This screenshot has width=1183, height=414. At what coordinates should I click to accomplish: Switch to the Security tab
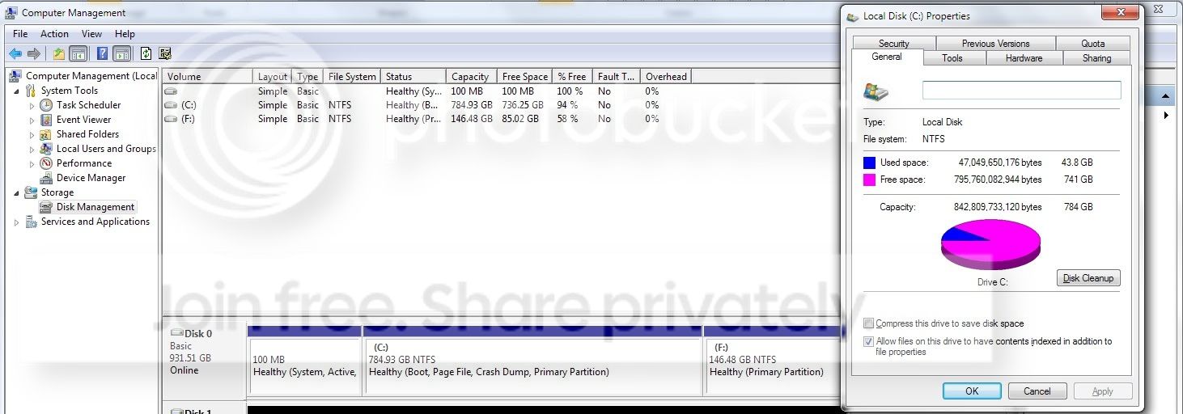894,44
